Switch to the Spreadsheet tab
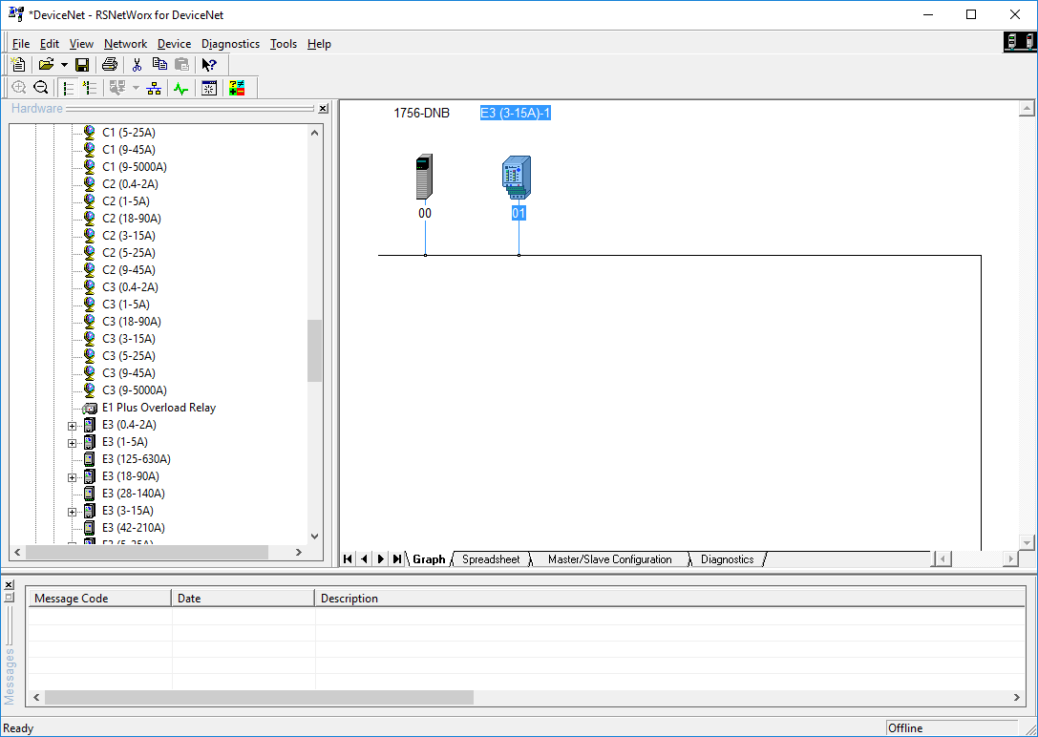This screenshot has height=737, width=1038. coord(491,559)
